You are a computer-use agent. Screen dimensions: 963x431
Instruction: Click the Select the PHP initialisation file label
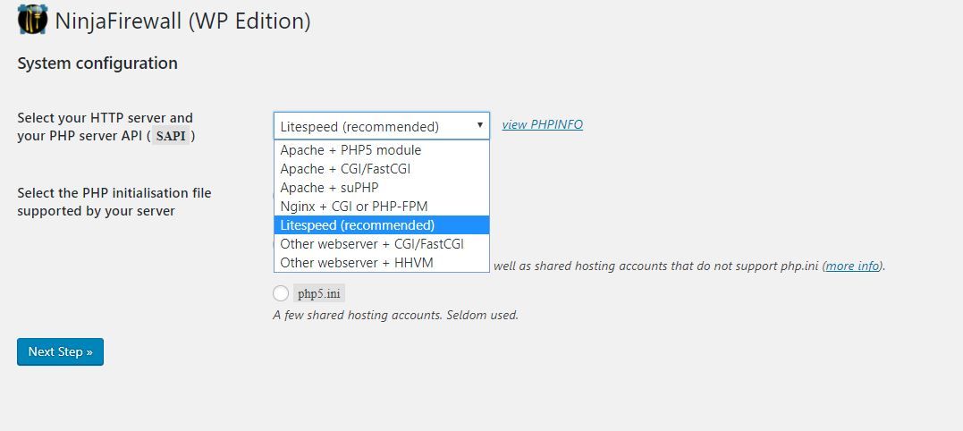coord(114,202)
